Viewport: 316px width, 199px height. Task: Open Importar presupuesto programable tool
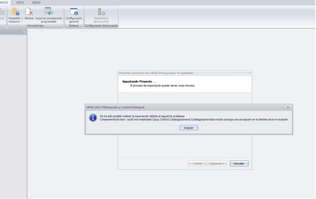click(49, 12)
